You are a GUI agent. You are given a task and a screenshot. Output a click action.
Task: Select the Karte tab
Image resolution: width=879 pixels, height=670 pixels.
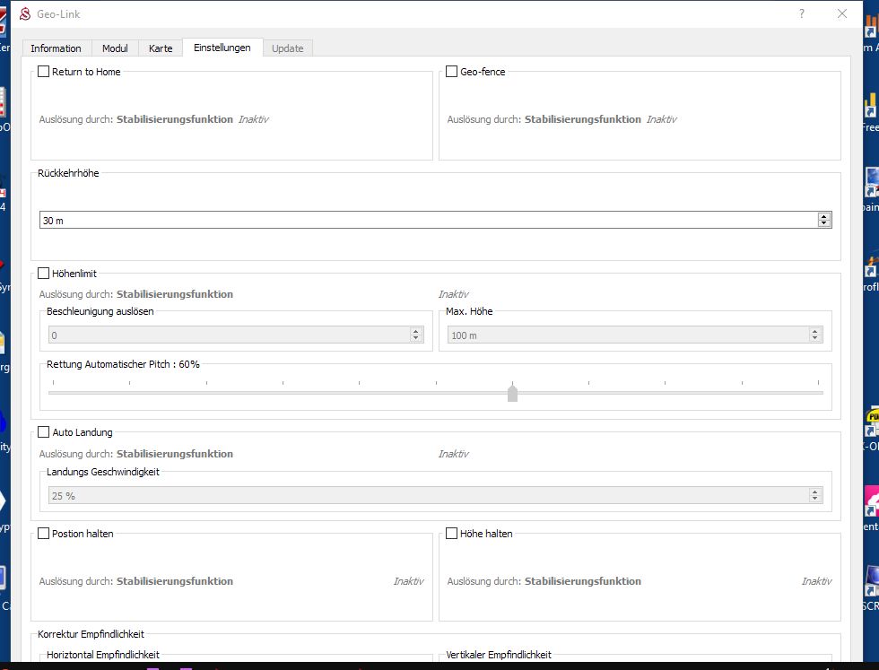pyautogui.click(x=161, y=48)
